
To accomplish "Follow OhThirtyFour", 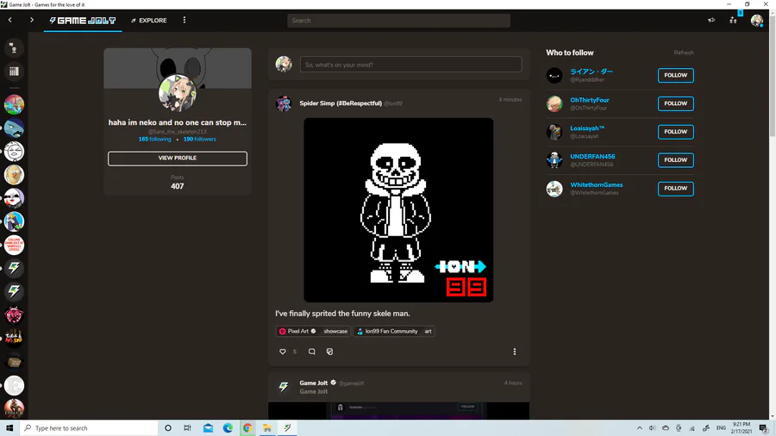I will coord(675,103).
